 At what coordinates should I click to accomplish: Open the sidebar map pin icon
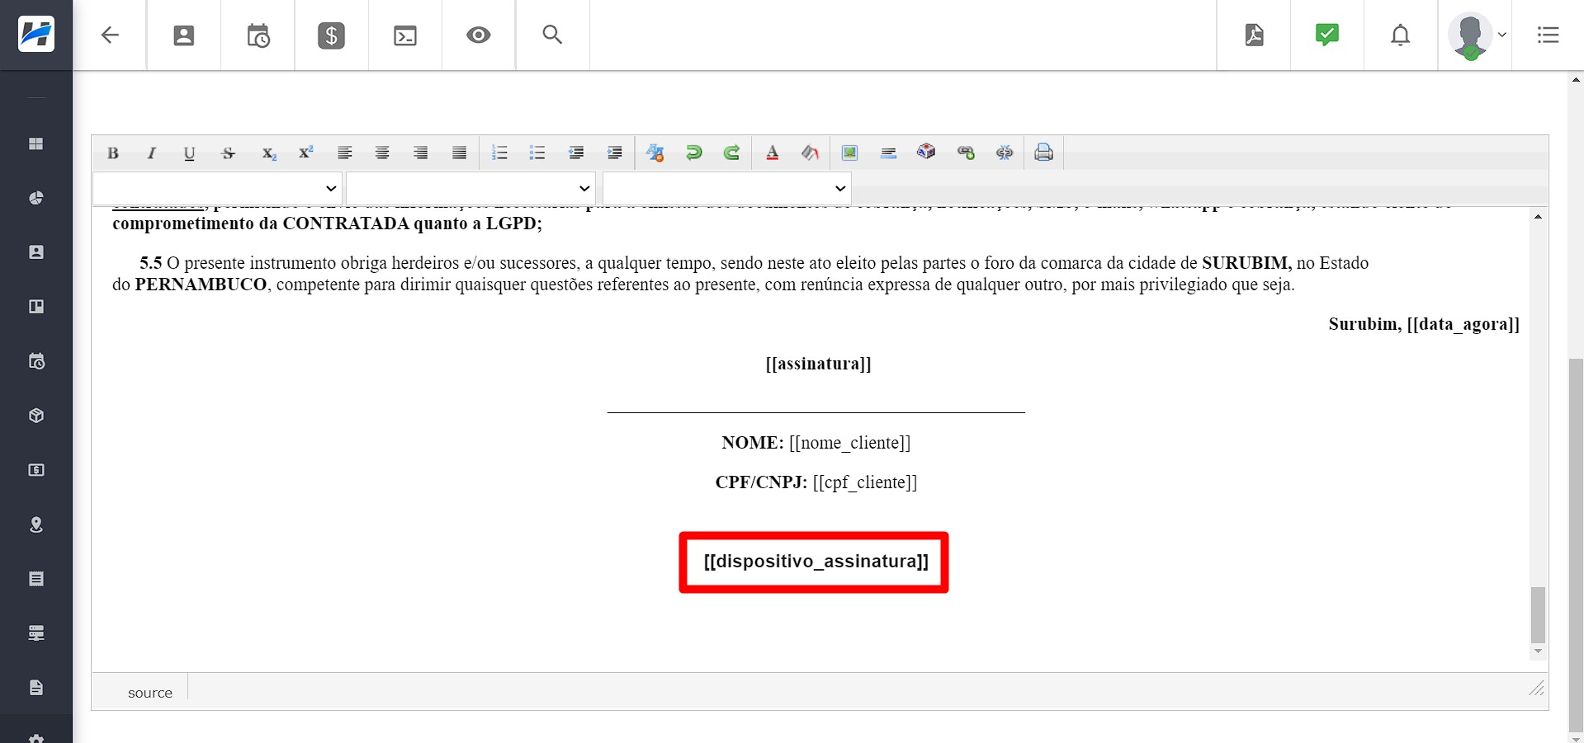[36, 524]
